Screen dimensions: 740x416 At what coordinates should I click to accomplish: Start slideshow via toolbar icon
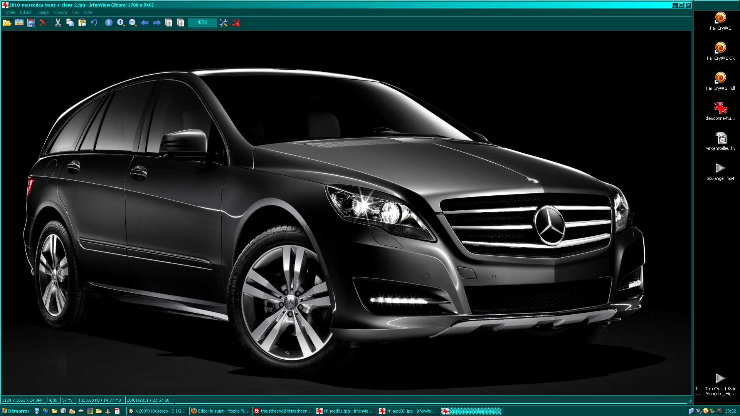[x=19, y=23]
